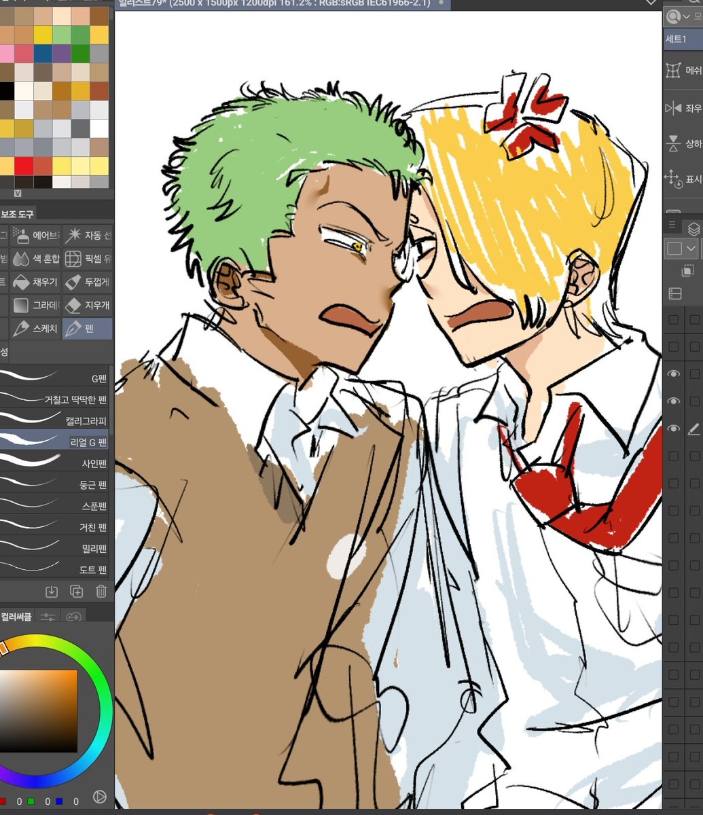Pick the purple swatch in color set

pyautogui.click(x=61, y=54)
